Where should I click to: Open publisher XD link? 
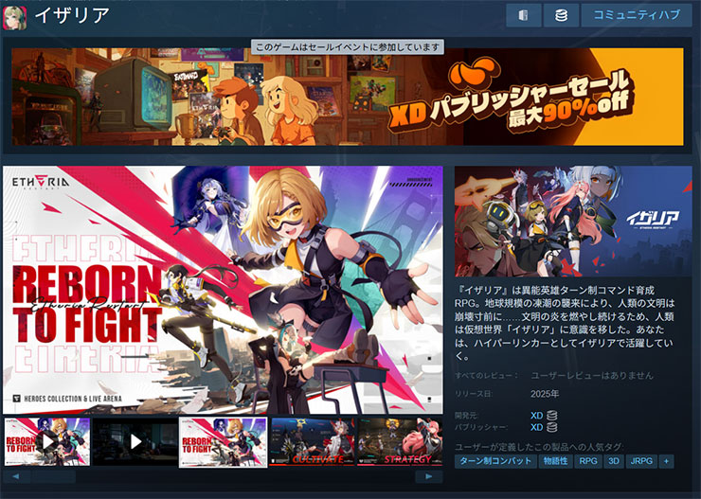coord(536,427)
